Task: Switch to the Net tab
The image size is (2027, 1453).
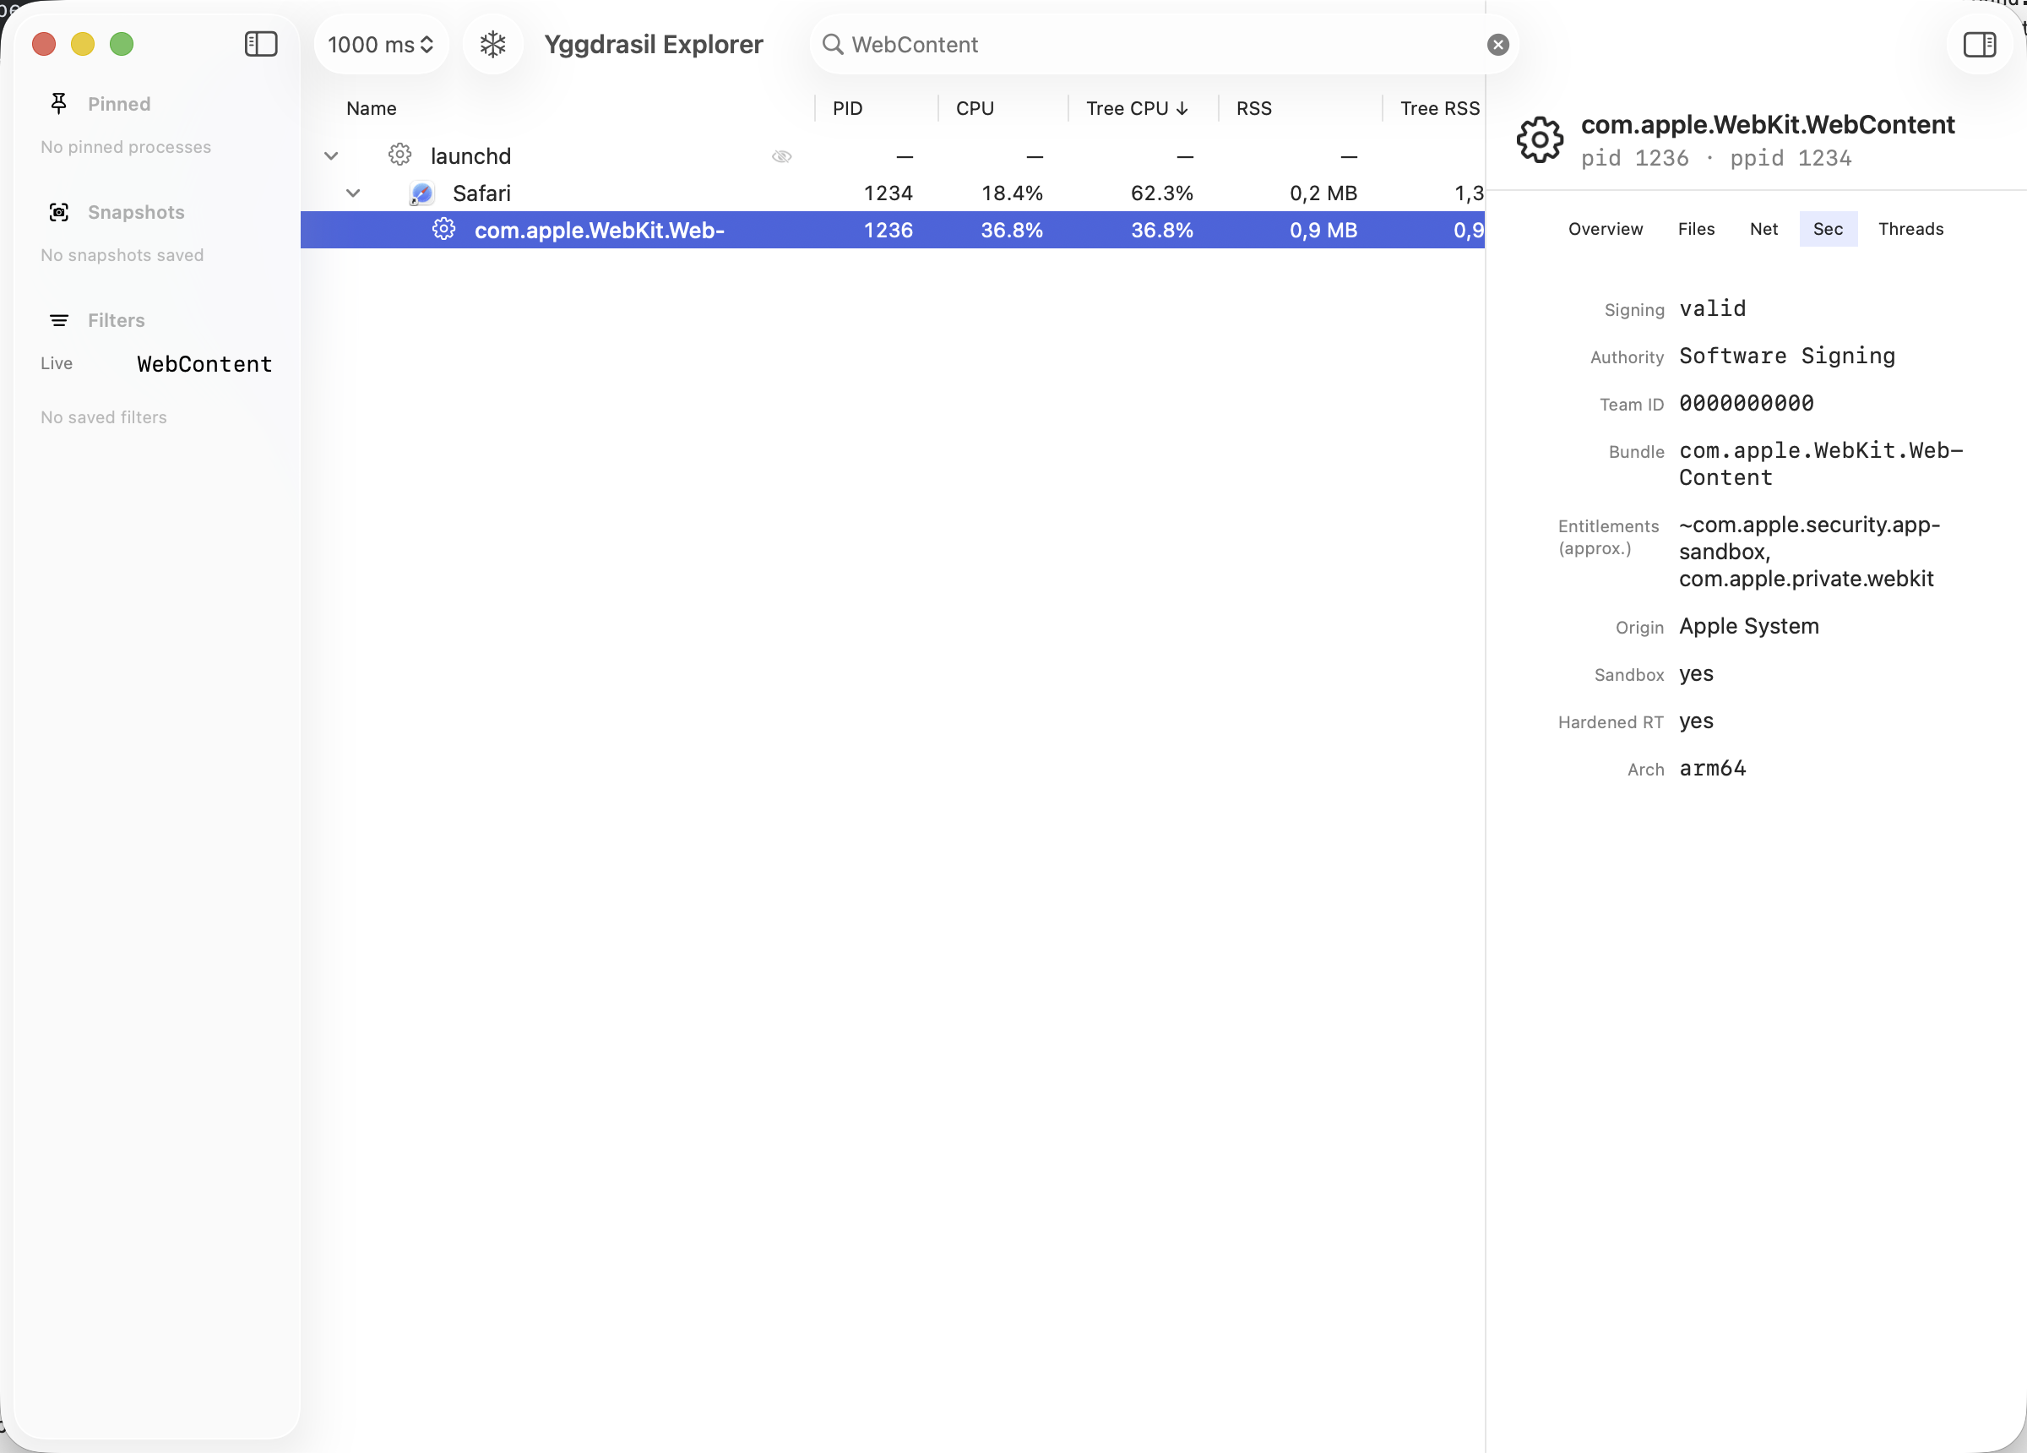Action: tap(1763, 229)
